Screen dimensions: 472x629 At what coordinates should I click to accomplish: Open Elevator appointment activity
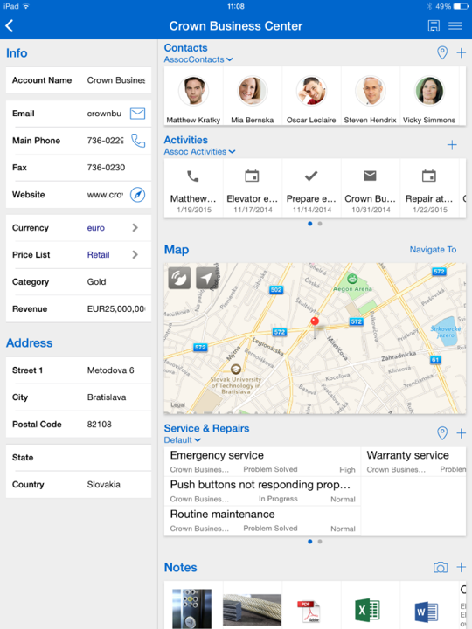(253, 188)
